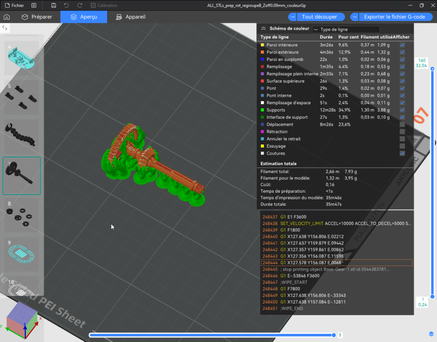Click Filament total value 2,66 m
This screenshot has height=342, width=437.
(332, 171)
